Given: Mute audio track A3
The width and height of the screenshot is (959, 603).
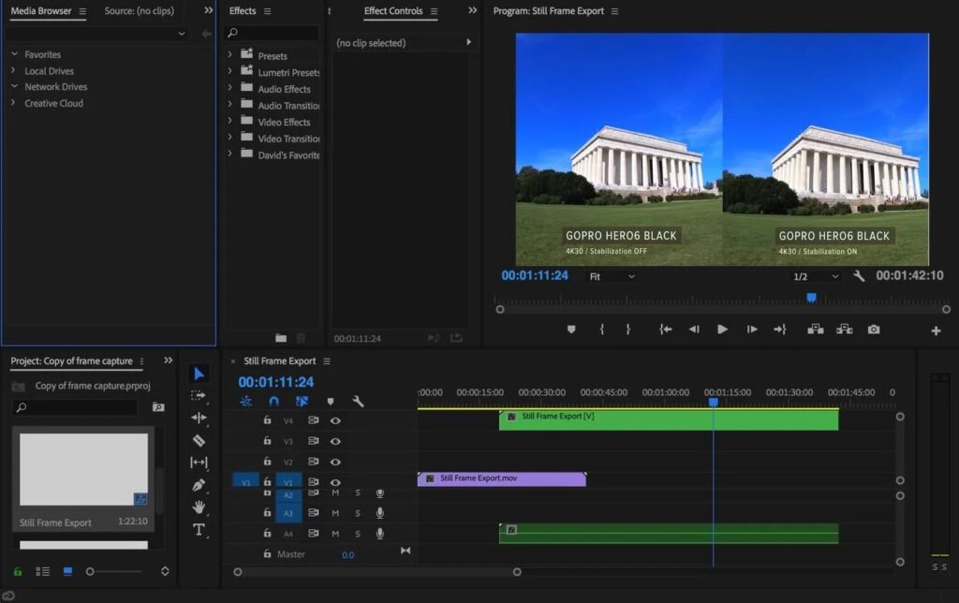Looking at the screenshot, I should tap(335, 513).
